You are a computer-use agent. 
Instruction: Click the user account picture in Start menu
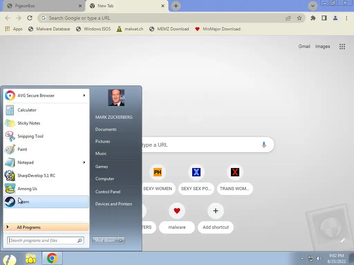coord(116,98)
